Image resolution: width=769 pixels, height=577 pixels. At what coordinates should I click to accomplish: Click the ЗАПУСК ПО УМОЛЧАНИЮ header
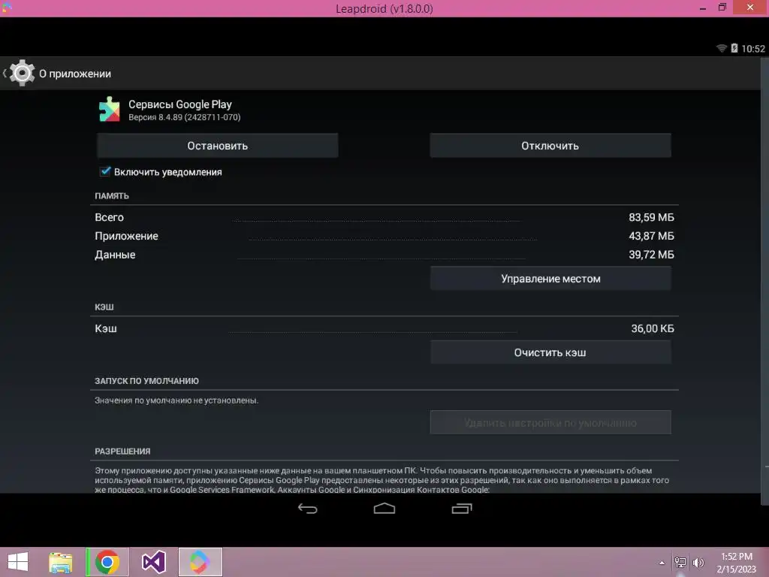tap(146, 381)
